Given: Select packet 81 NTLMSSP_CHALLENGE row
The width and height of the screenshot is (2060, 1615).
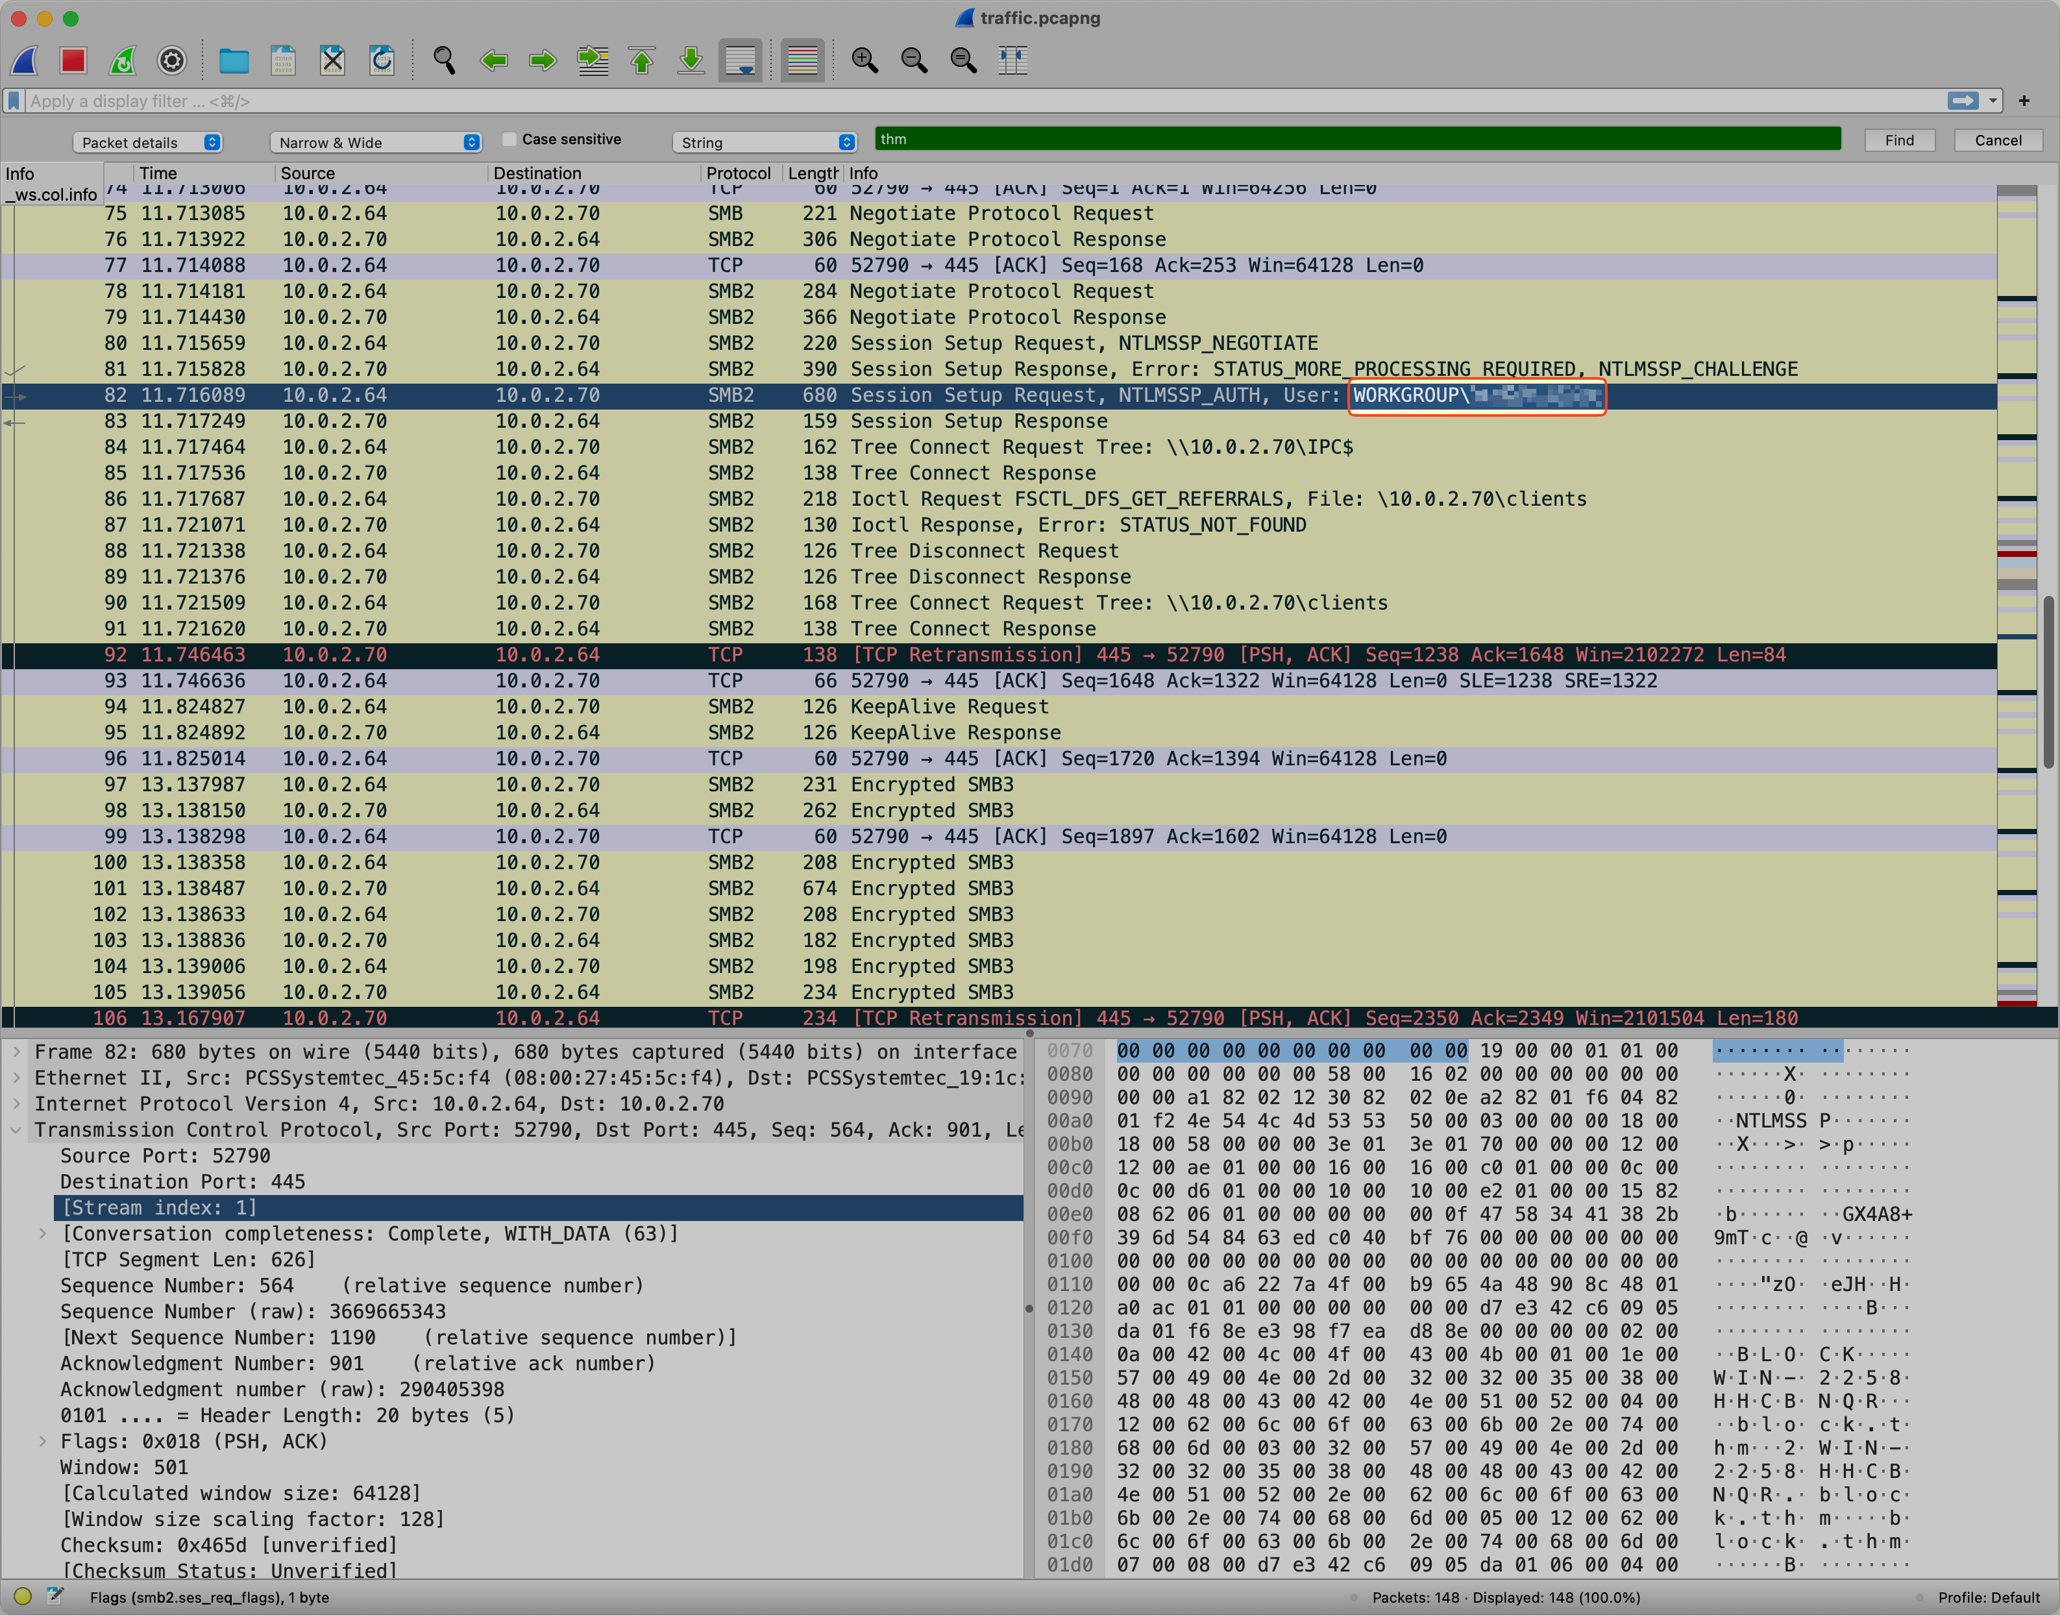Looking at the screenshot, I should 999,369.
